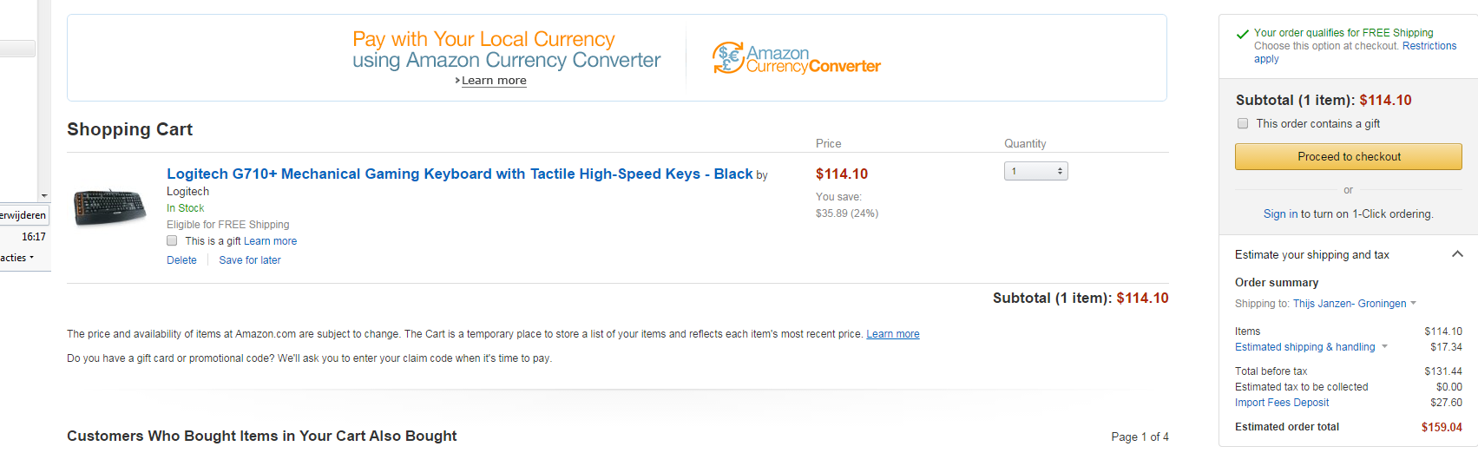This screenshot has width=1478, height=453.
Task: Click 'Save for later' link
Action: [250, 260]
